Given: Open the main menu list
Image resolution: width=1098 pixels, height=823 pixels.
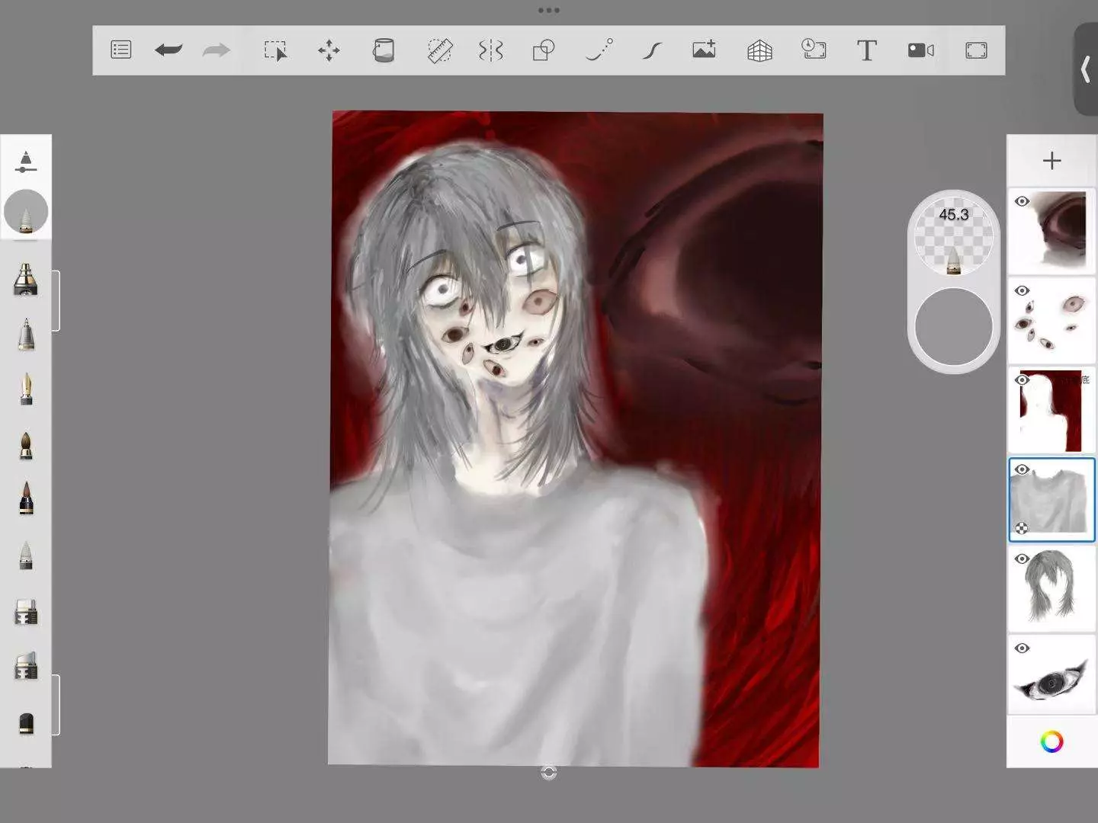Looking at the screenshot, I should tap(121, 50).
